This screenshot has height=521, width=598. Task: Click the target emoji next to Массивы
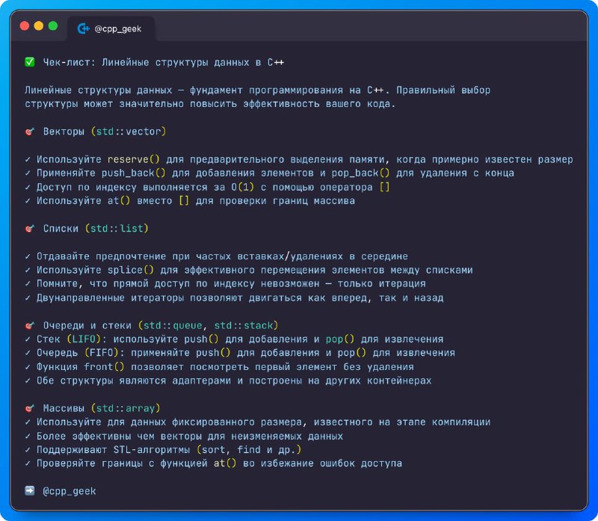(x=29, y=408)
